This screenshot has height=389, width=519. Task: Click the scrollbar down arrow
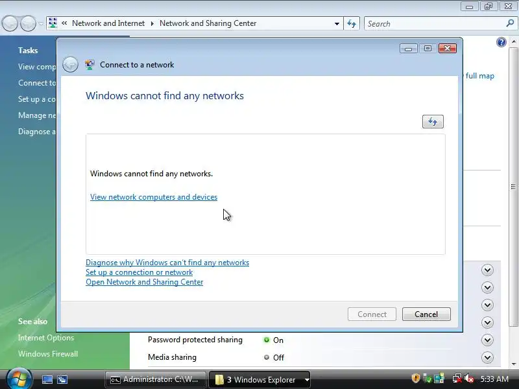pyautogui.click(x=513, y=364)
